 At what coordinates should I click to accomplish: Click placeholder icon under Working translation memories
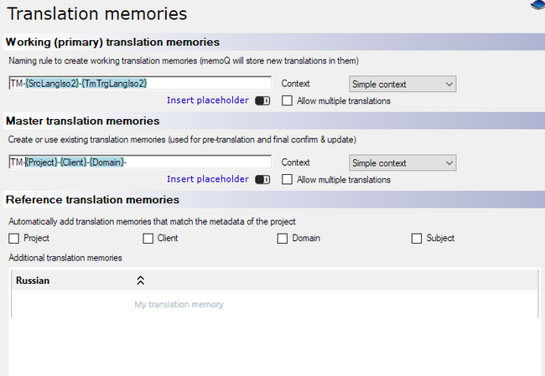[262, 100]
